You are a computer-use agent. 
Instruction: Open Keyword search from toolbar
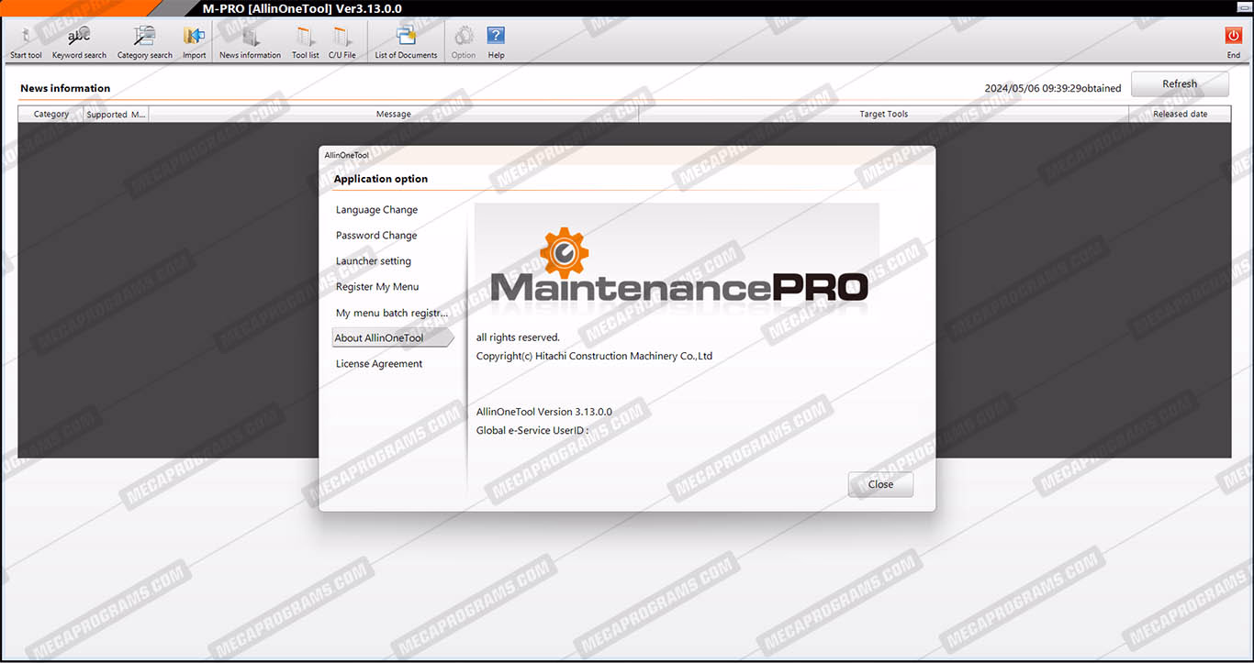[79, 37]
